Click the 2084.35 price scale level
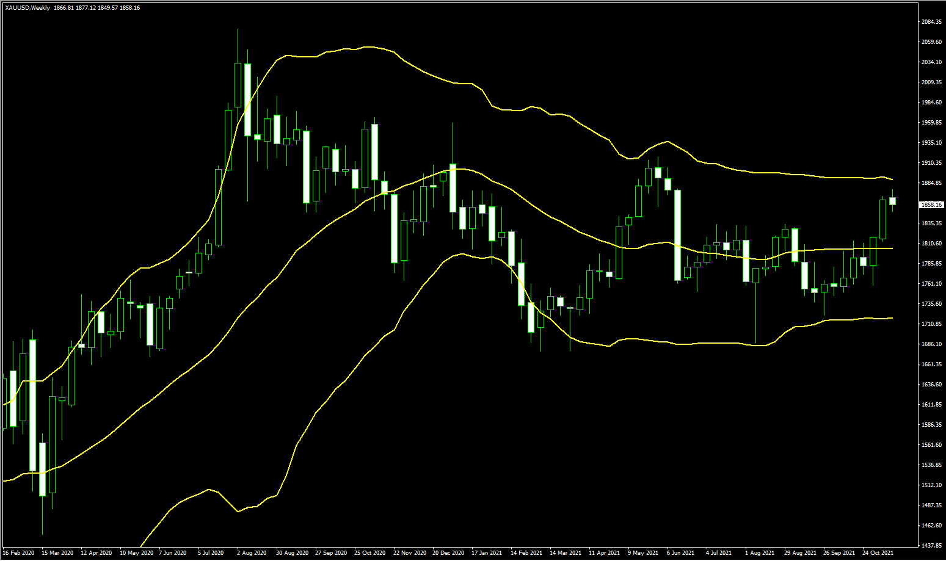The height and width of the screenshot is (561, 946). 931,22
